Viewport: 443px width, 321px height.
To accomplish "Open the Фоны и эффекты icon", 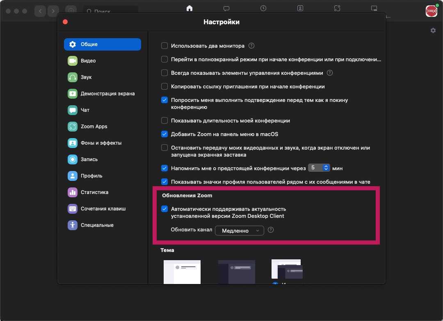I will coord(73,143).
